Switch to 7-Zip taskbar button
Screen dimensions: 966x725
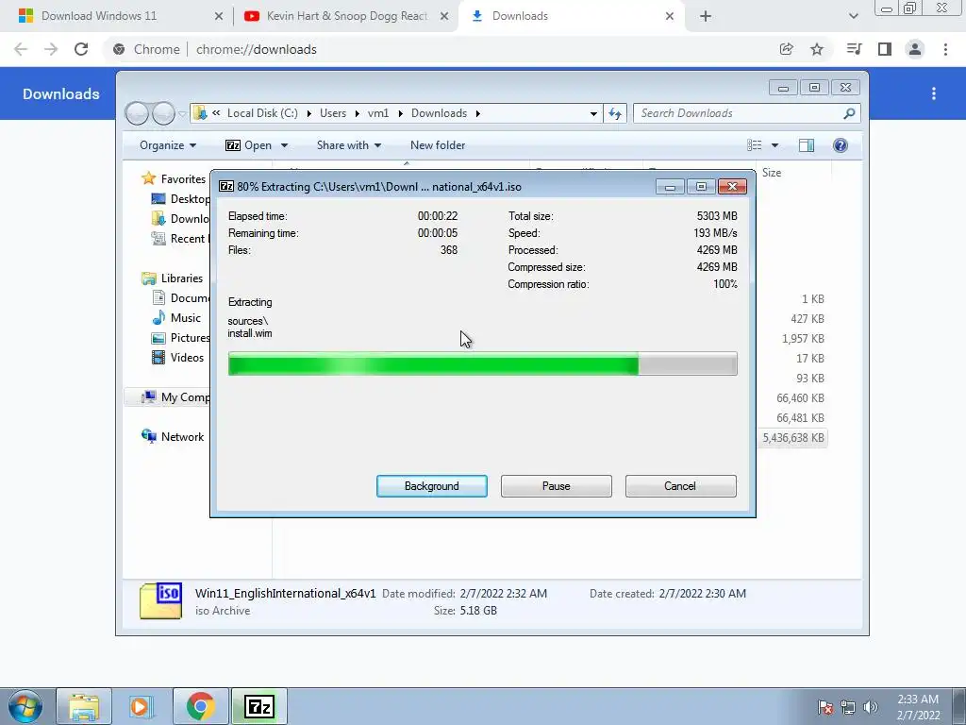(x=258, y=706)
